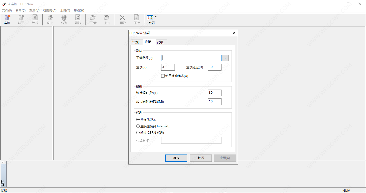366x193 pixels.
Task: Open the 文件(F) menu
Action: (7, 11)
